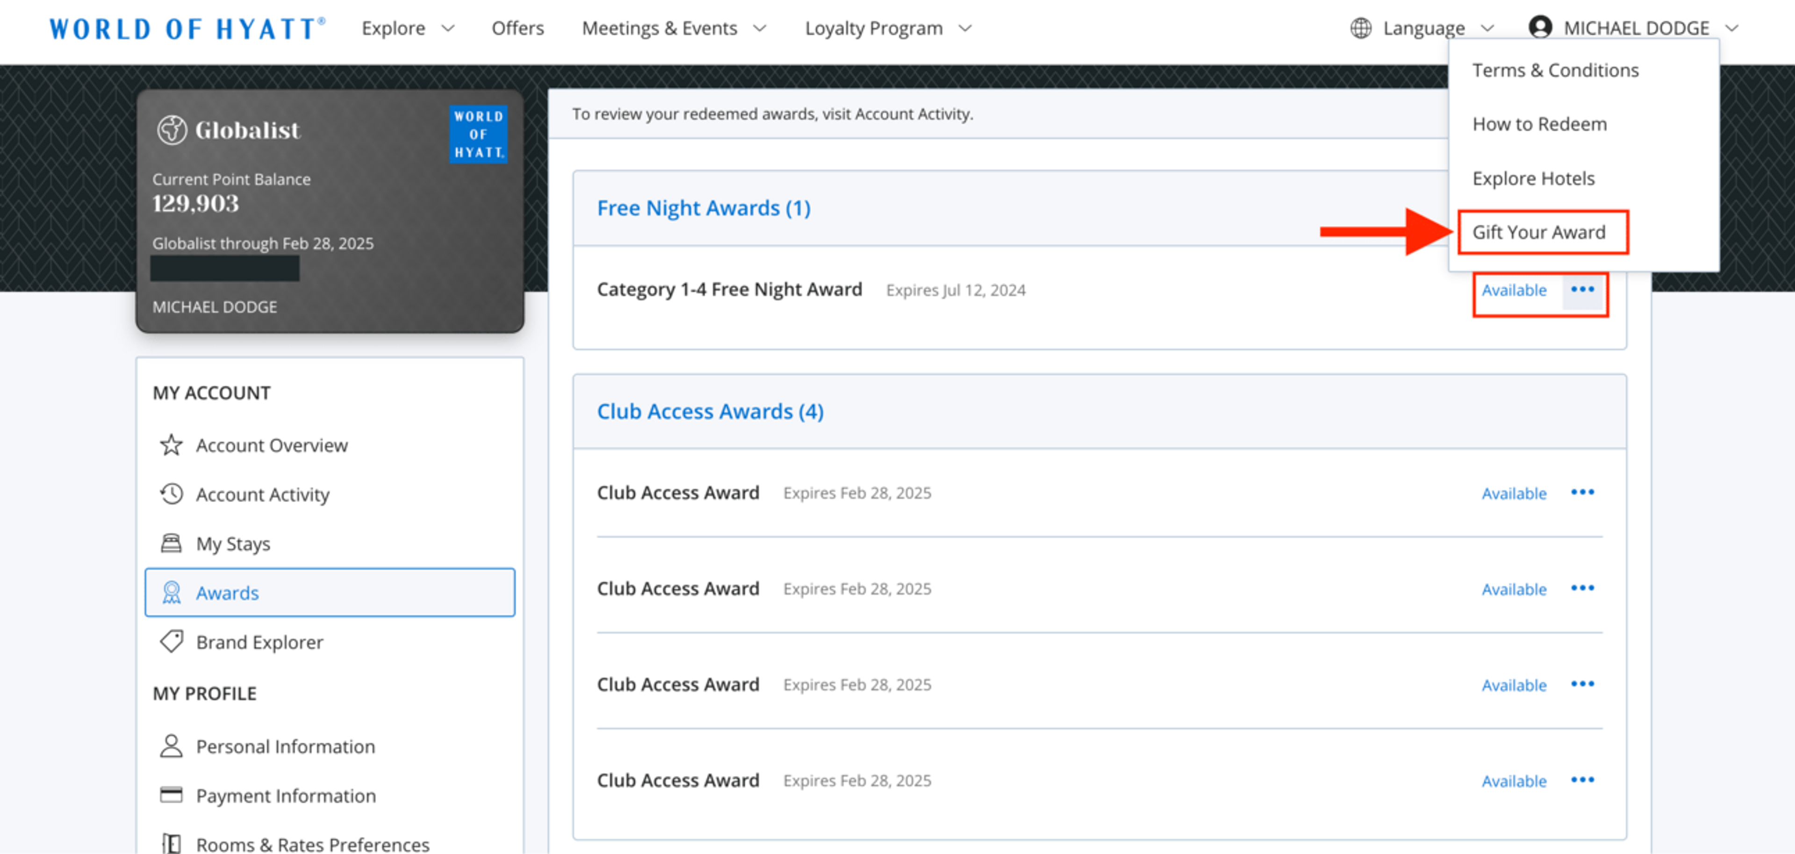Viewport: 1795px width, 854px height.
Task: Click the 129,903 point balance
Action: [195, 203]
